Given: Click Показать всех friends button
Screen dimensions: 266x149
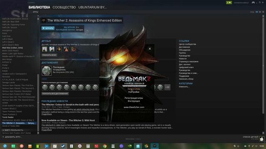Looking at the screenshot, I should [x=49, y=55].
